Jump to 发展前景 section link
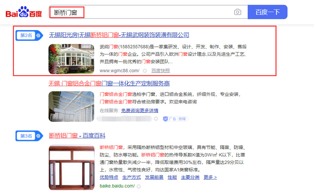Image resolution: width=314 pixels, height=193 pixels. (154, 177)
